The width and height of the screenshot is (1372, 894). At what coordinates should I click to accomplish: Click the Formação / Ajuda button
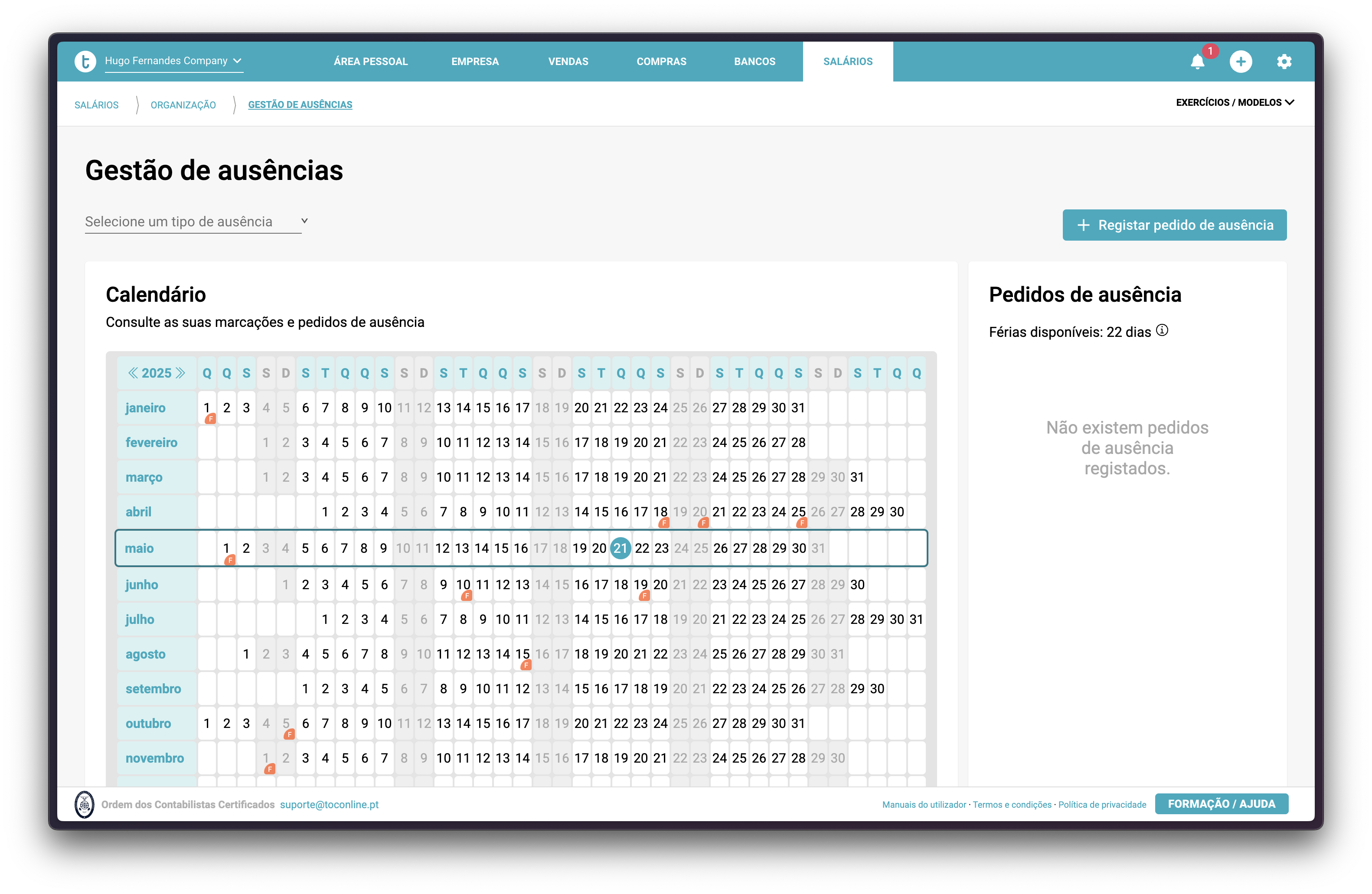coord(1221,803)
